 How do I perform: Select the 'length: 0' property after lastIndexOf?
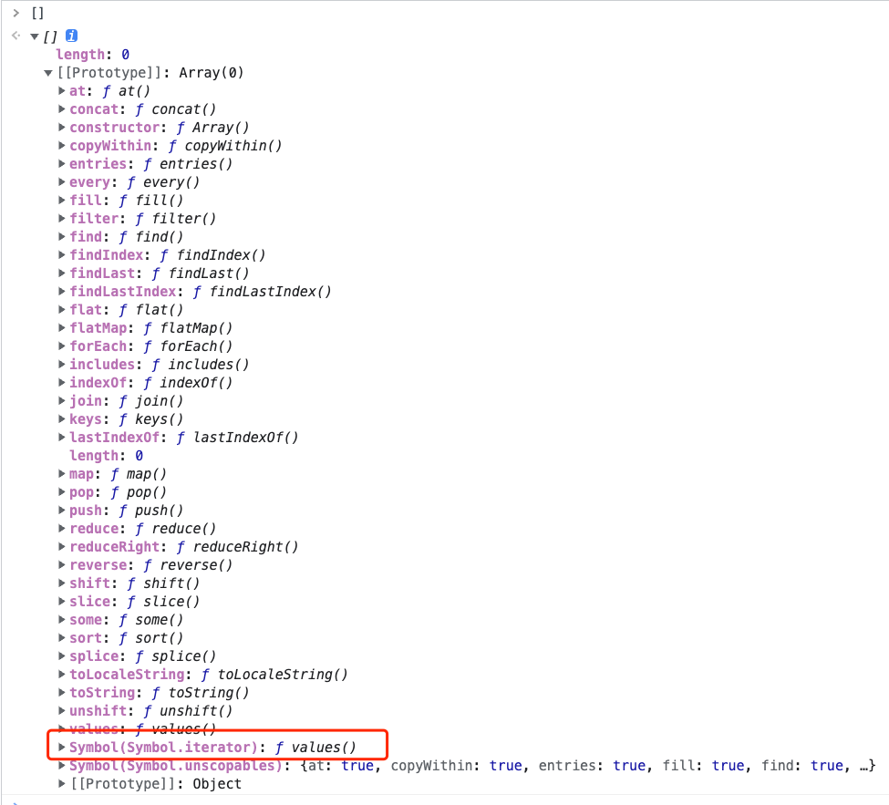coord(106,455)
